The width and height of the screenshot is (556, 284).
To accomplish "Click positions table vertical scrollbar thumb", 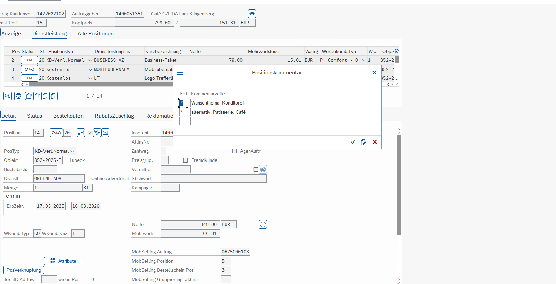I will 397,60.
